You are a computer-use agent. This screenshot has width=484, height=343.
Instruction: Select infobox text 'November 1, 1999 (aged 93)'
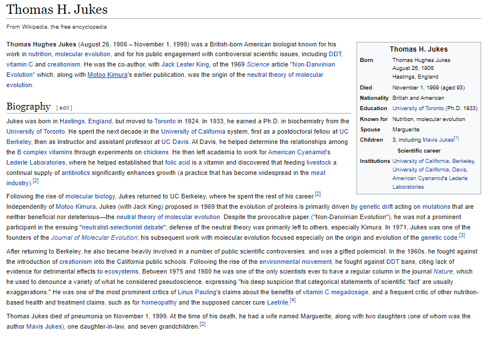click(x=428, y=88)
